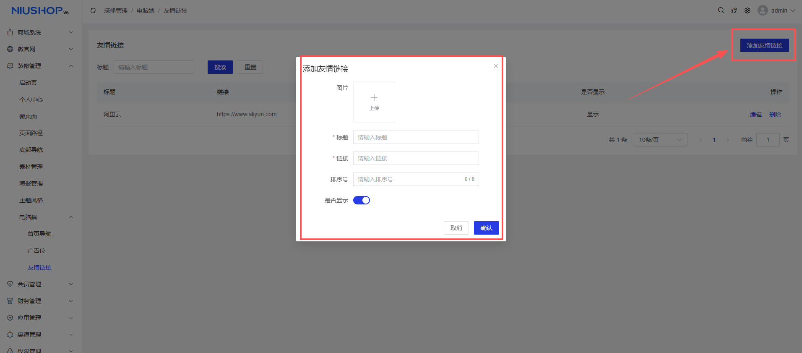Collapse the 装修管理 menu chevron

(x=71, y=66)
